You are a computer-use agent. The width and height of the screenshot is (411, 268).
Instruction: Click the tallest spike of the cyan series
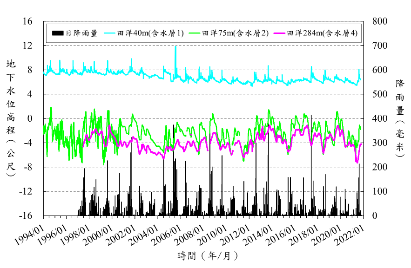coord(175,47)
